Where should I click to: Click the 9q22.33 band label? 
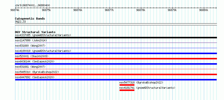20,22
